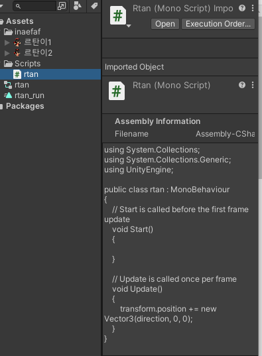Select the 르탄이2 sprite thumbnail icon

point(17,53)
